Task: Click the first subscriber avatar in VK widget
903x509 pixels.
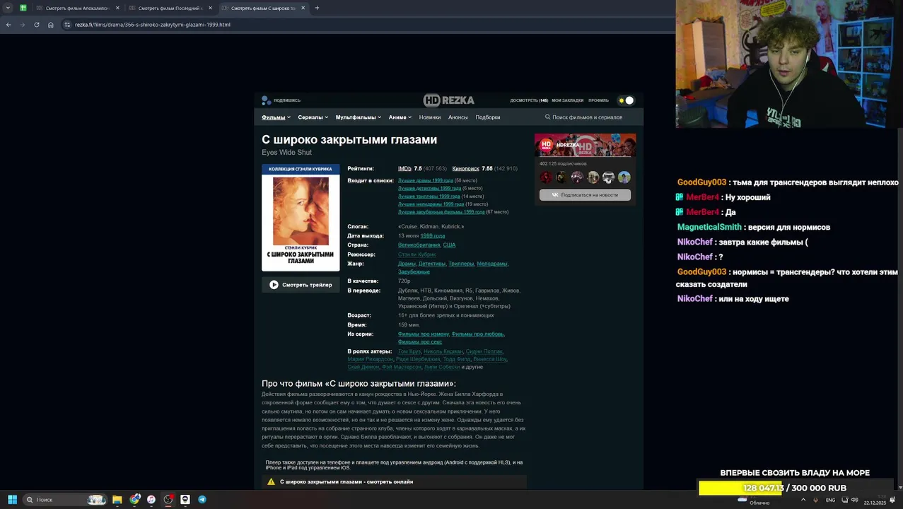Action: (x=545, y=177)
